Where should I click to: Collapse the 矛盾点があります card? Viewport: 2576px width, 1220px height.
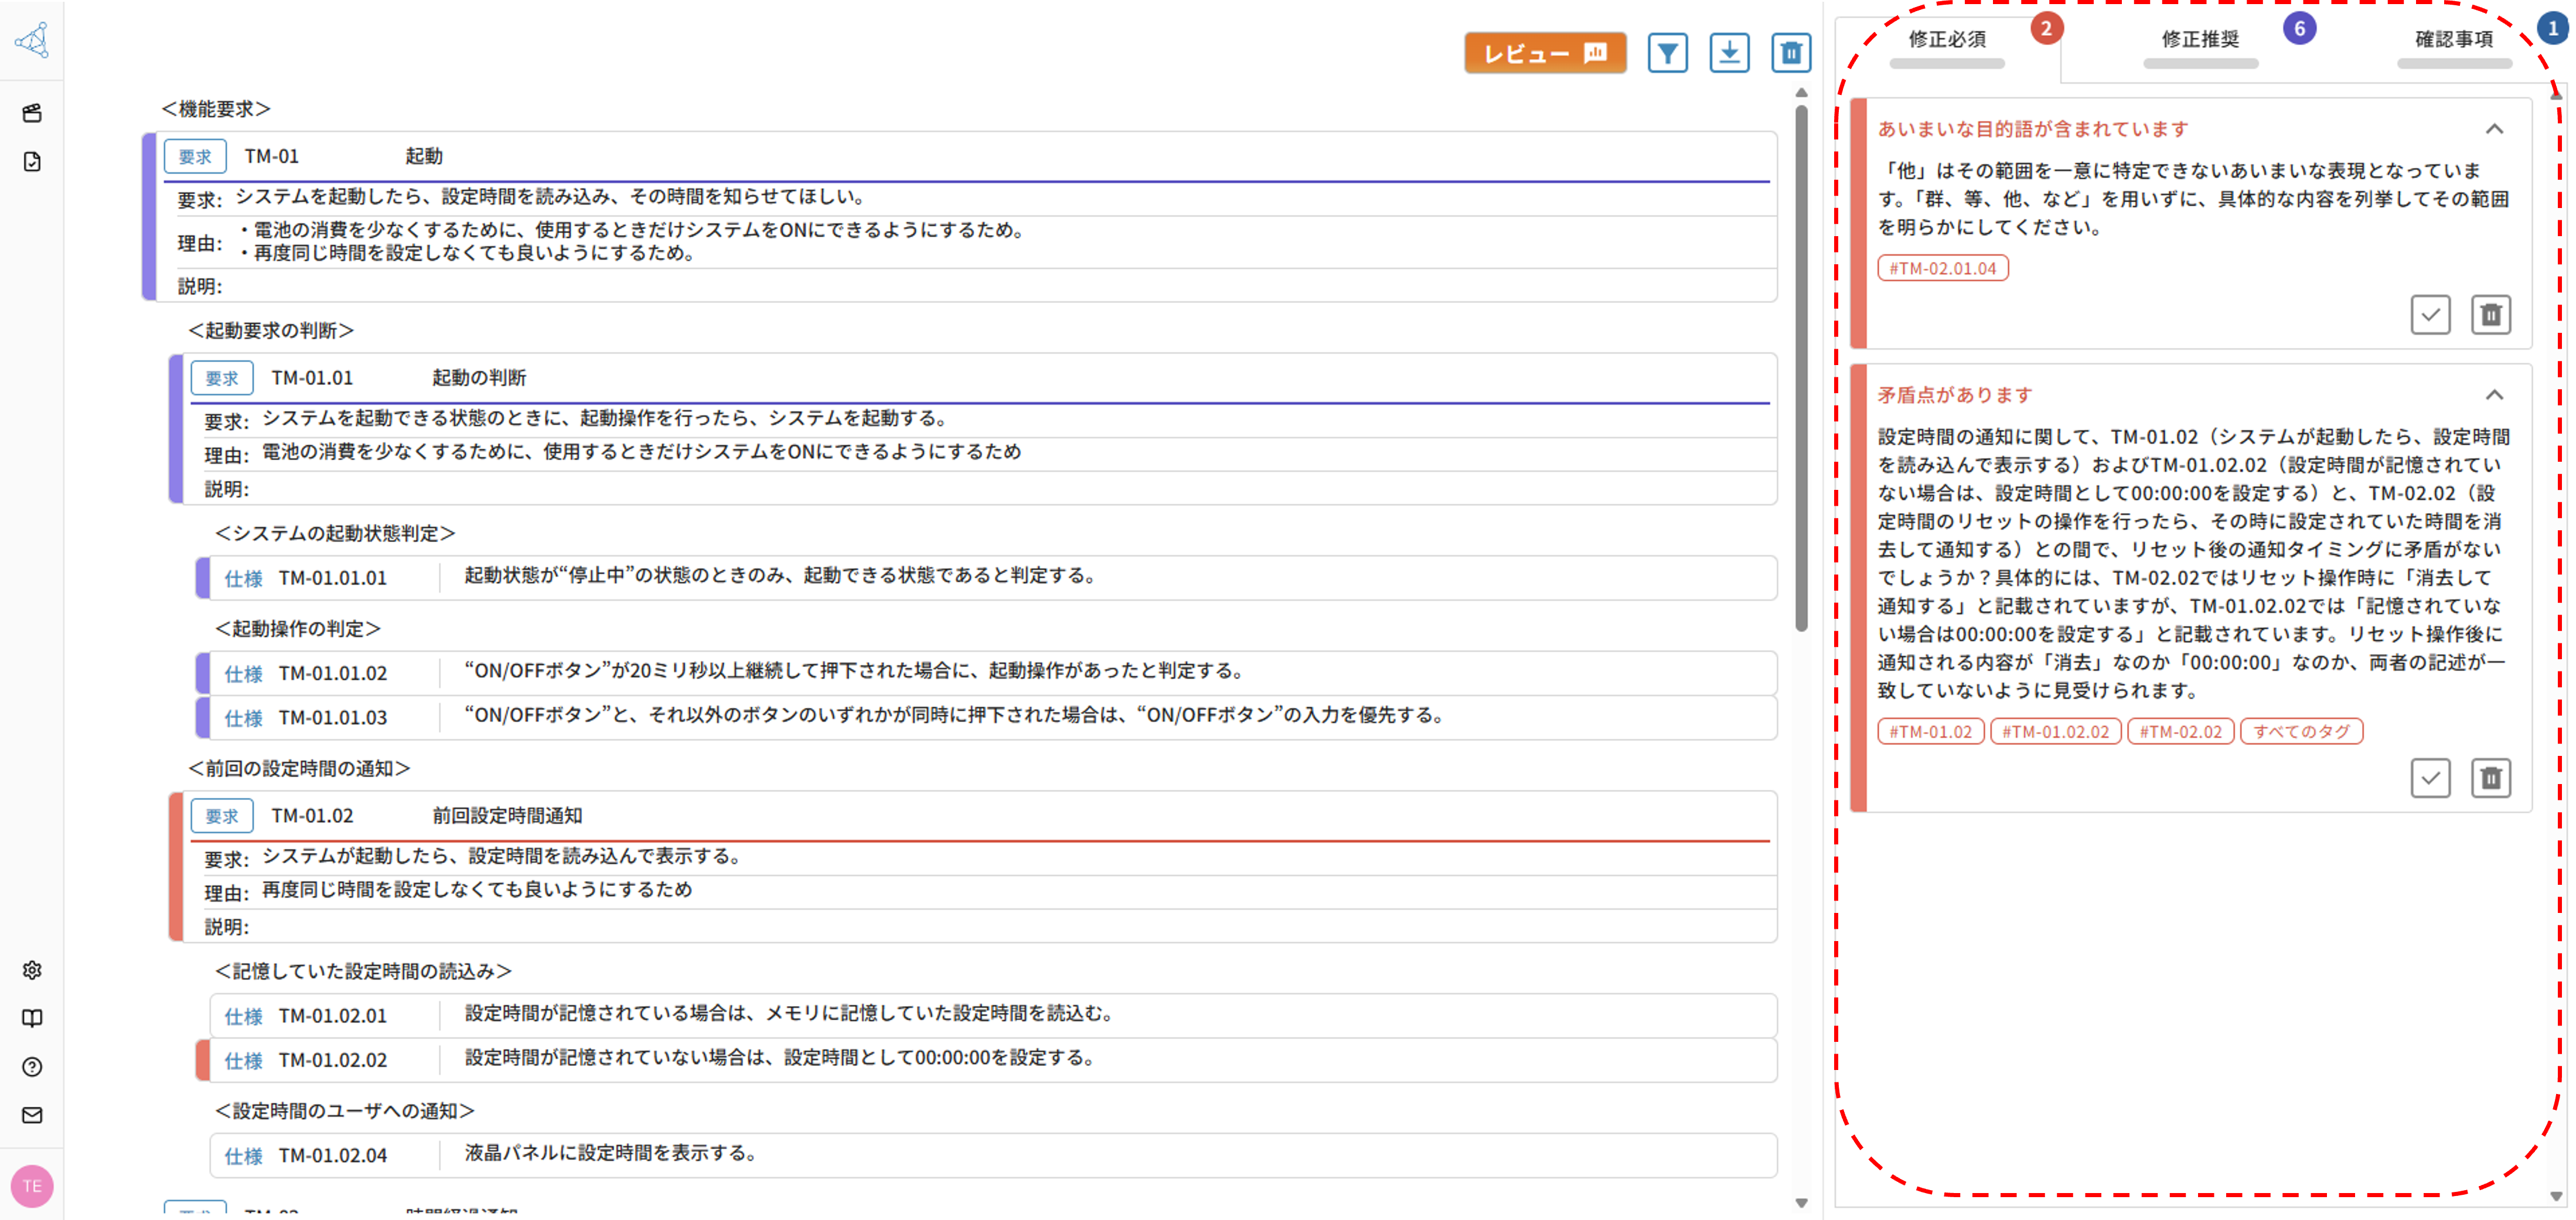2494,395
